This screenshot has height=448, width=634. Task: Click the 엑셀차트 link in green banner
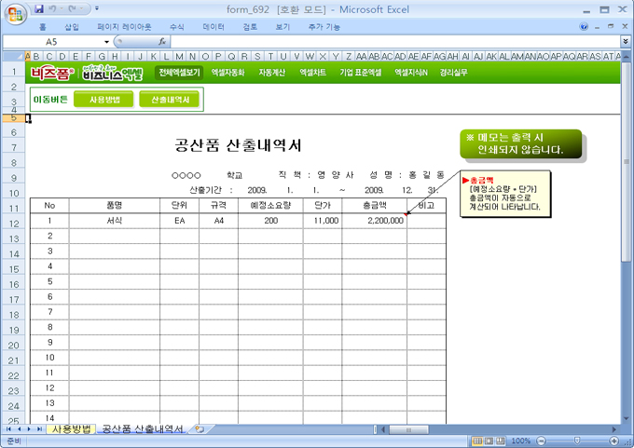pos(312,71)
